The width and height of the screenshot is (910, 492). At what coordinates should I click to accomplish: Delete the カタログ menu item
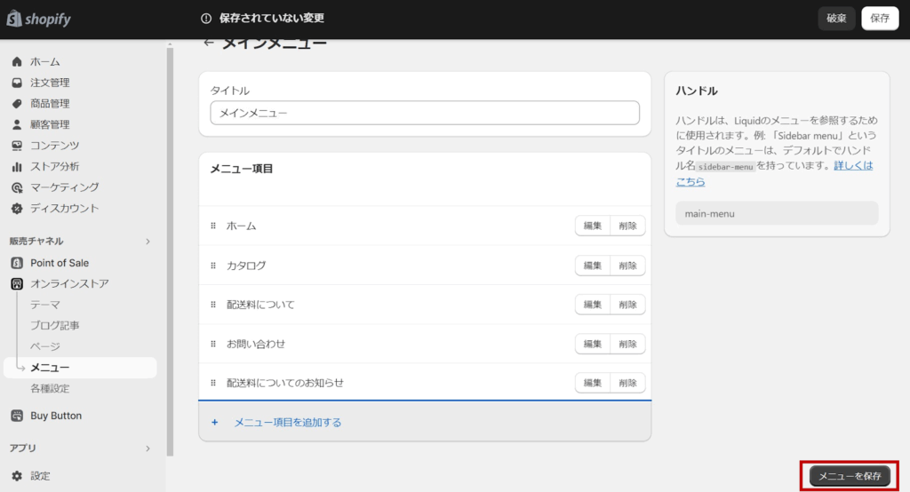click(628, 266)
